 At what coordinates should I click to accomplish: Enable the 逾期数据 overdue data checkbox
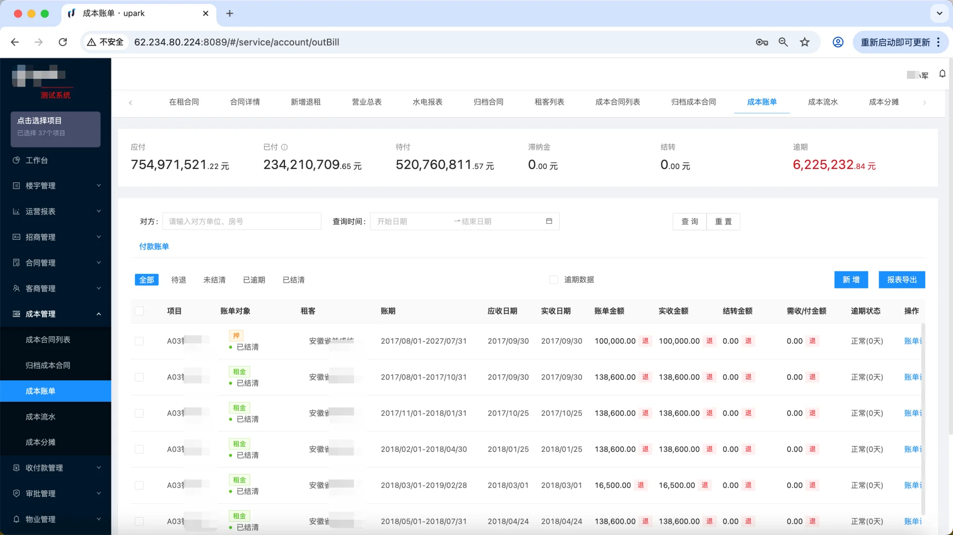553,279
